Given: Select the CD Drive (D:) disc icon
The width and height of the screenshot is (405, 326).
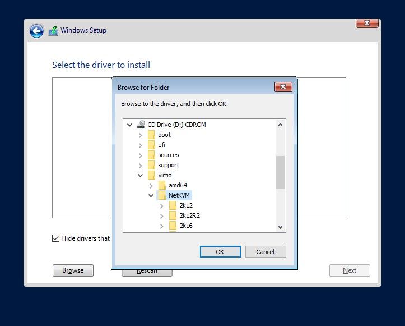Looking at the screenshot, I should click(x=141, y=125).
